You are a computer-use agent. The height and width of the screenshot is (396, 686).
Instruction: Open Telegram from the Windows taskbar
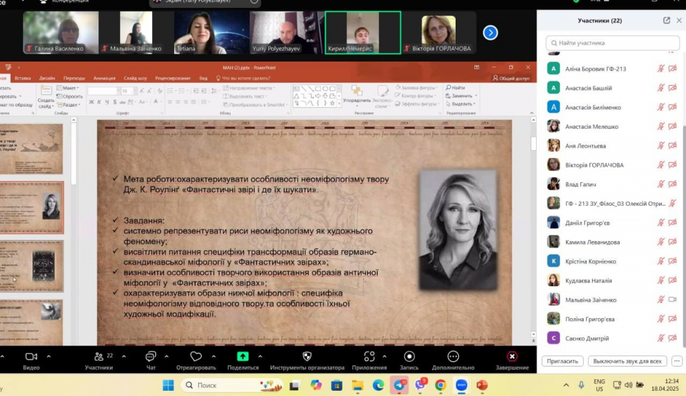(x=400, y=385)
